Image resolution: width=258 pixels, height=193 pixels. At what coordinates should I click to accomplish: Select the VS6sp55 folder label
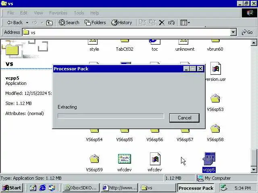(125, 140)
